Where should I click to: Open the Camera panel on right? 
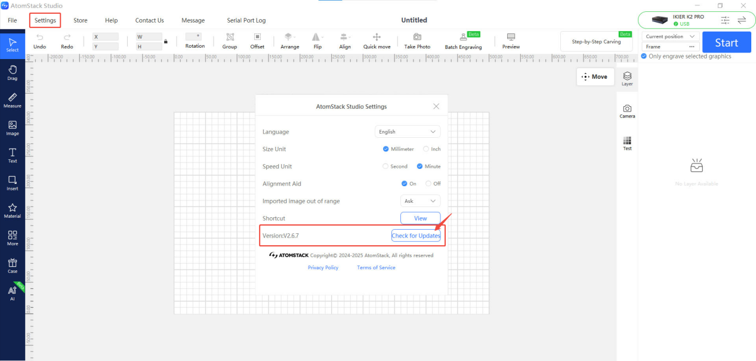[x=627, y=111]
